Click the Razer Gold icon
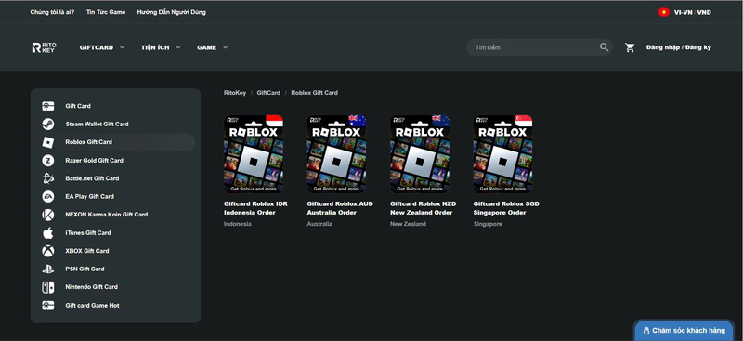The image size is (743, 341). click(x=48, y=161)
